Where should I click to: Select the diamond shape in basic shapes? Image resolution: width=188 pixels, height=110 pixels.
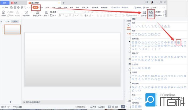point(156,42)
